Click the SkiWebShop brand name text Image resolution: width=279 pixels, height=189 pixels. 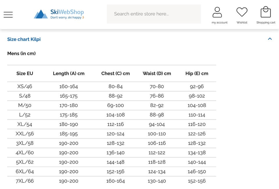(67, 12)
